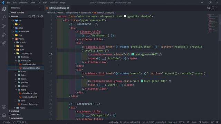Synchronize changes icon in status bar
Screen dimensions: 221x124
point(13,122)
